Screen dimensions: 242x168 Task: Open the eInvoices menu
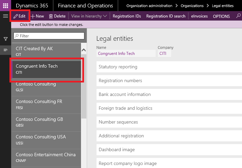pos(199,16)
